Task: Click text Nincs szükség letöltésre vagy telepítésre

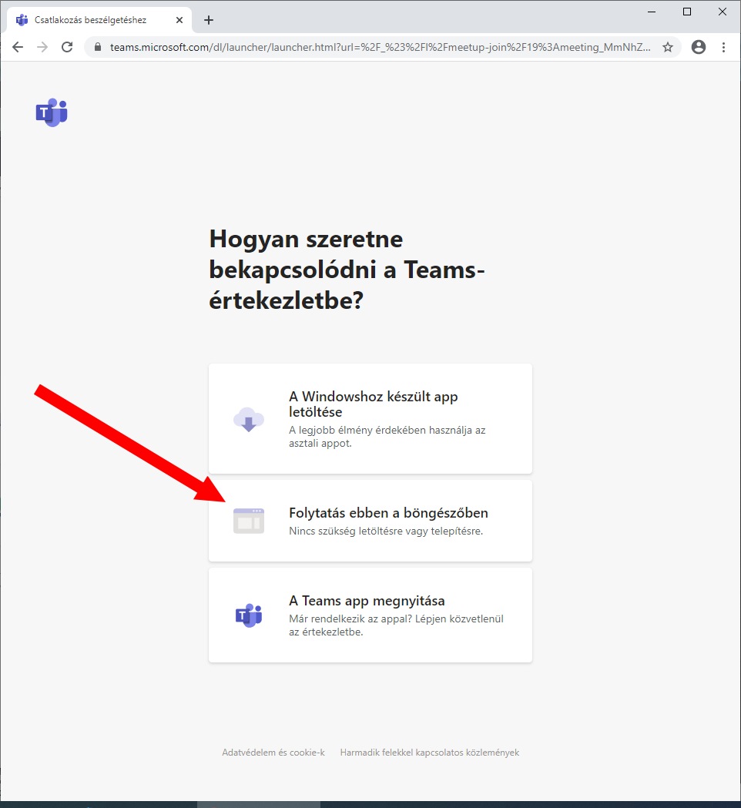Action: coord(386,531)
